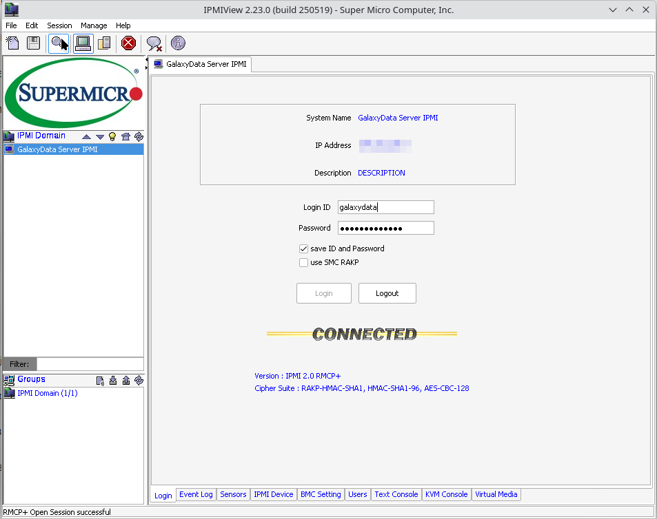Click into the Filter text box
The width and height of the screenshot is (657, 519).
pyautogui.click(x=90, y=364)
